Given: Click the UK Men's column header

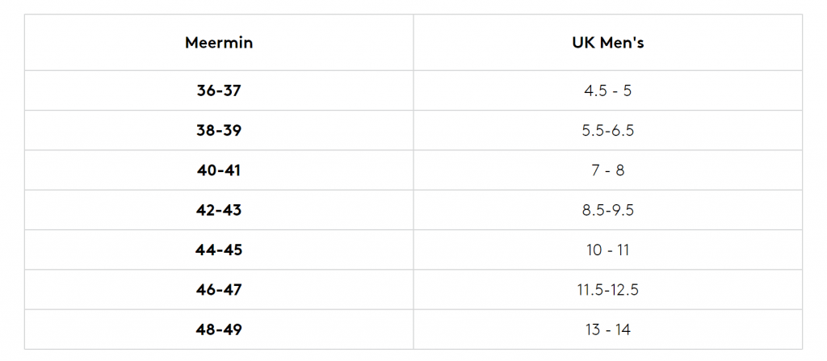Looking at the screenshot, I should tap(607, 42).
